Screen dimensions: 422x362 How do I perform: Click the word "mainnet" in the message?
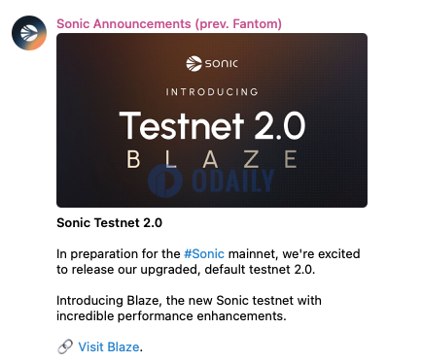(253, 254)
